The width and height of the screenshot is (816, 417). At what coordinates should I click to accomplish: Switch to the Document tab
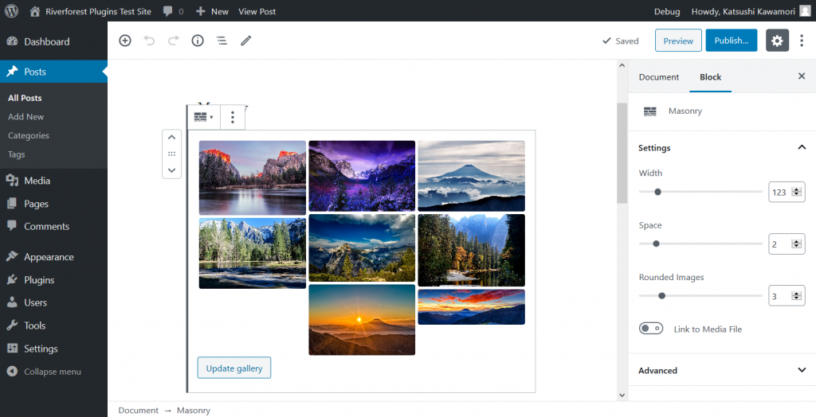[x=659, y=77]
